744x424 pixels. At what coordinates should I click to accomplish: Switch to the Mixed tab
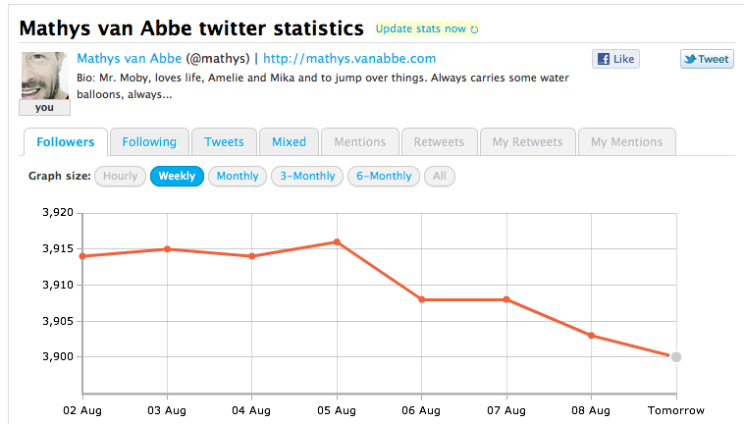pos(289,142)
